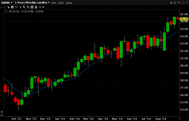Click the vertical line with green arrows icon
The image size is (189, 121).
pos(40,7)
